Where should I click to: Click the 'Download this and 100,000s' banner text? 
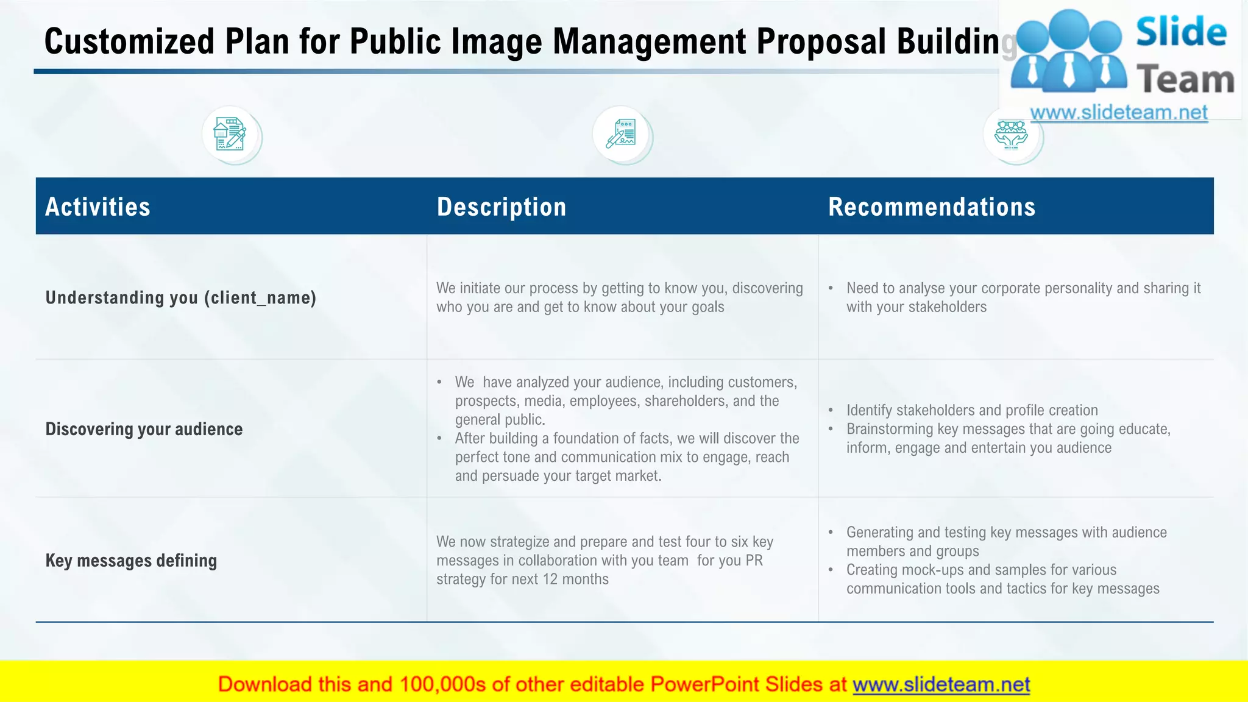tap(532, 684)
